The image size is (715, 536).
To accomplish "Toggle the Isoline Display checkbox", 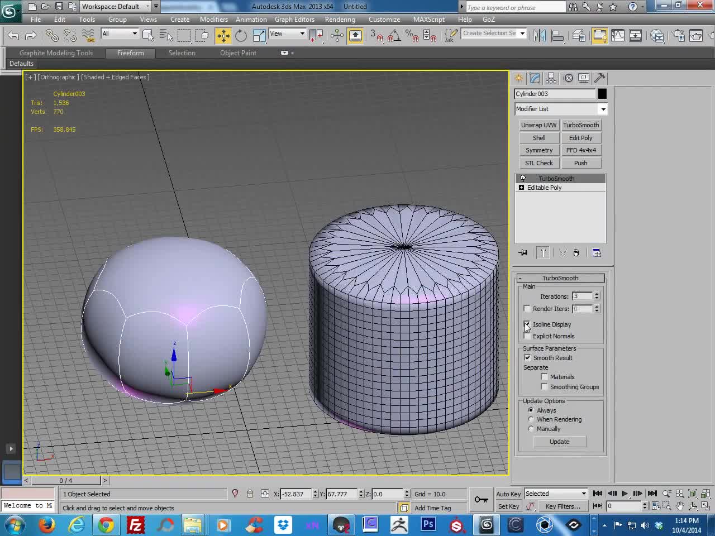I will (527, 324).
